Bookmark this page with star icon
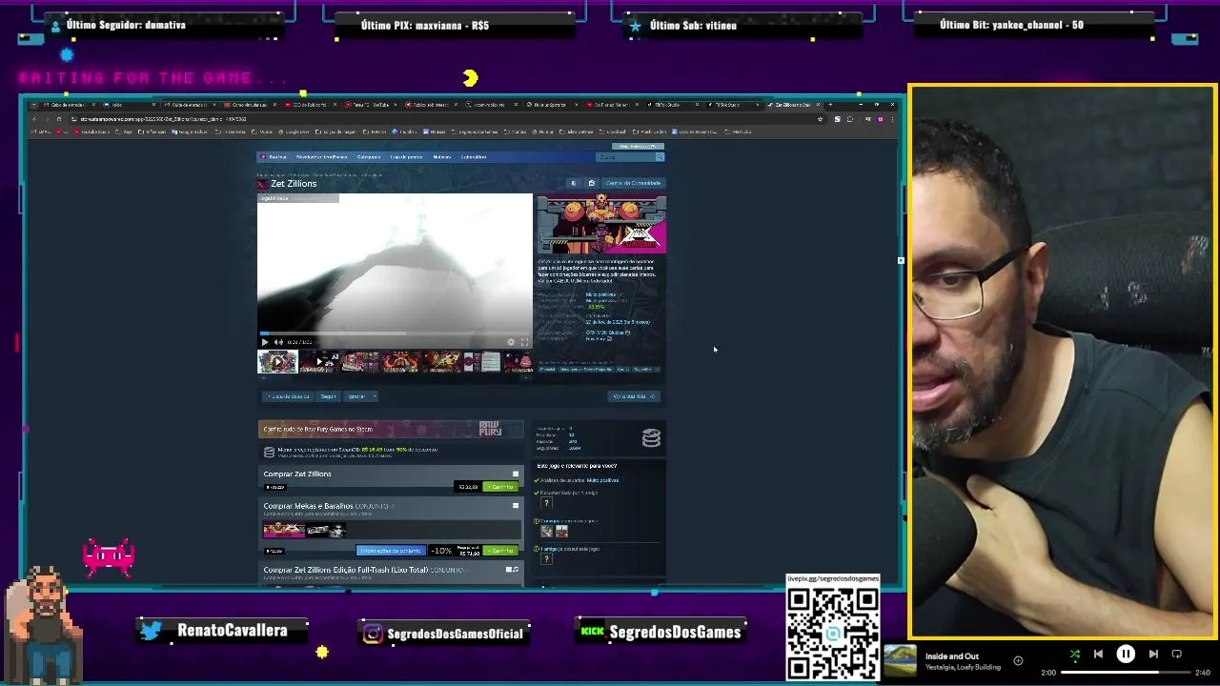Image resolution: width=1220 pixels, height=686 pixels. click(x=820, y=119)
